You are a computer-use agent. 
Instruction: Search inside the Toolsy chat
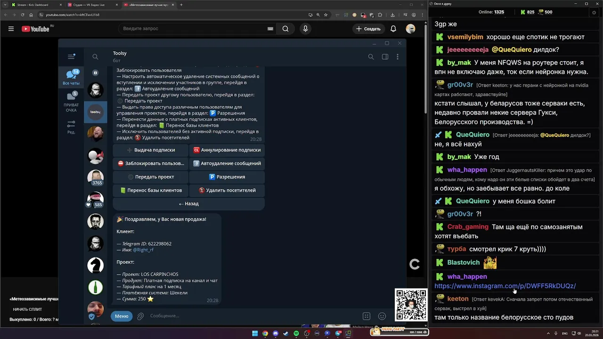[x=371, y=56]
